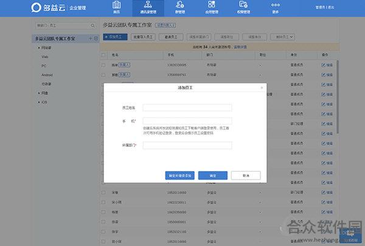Image resolution: width=365 pixels, height=246 pixels.
Task: Click the edit icon in the first 负责人 row
Action: point(323,65)
